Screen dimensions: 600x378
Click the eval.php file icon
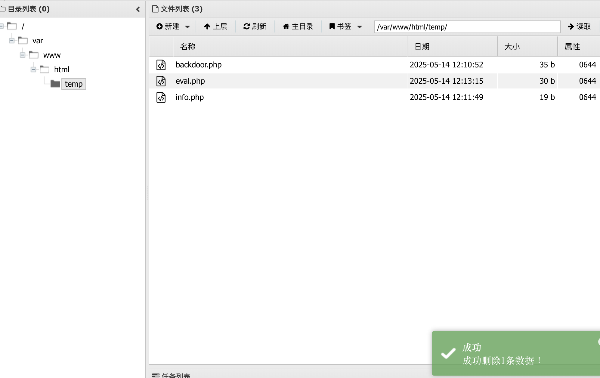coord(161,81)
